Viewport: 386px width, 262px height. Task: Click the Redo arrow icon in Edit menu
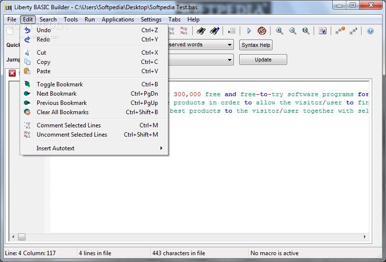(27, 40)
